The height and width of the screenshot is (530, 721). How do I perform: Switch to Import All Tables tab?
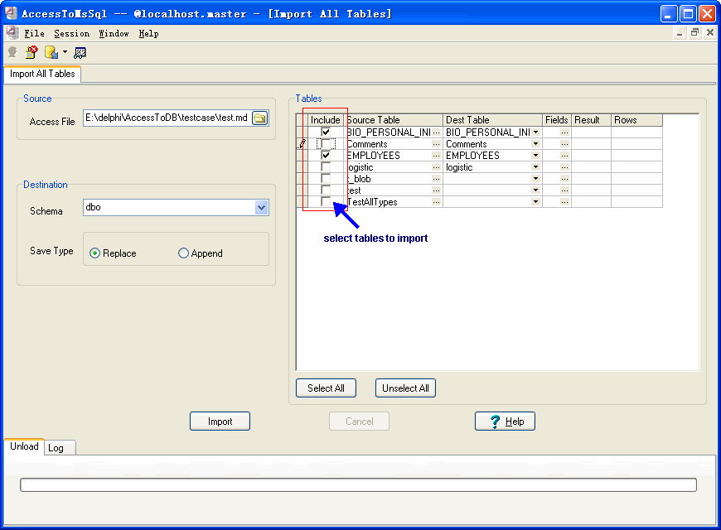point(42,74)
